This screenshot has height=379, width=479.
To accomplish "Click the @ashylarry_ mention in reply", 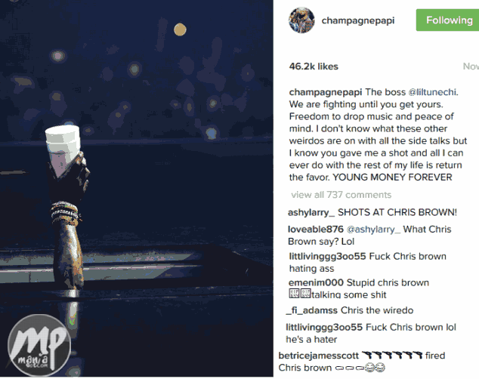I will pos(373,230).
